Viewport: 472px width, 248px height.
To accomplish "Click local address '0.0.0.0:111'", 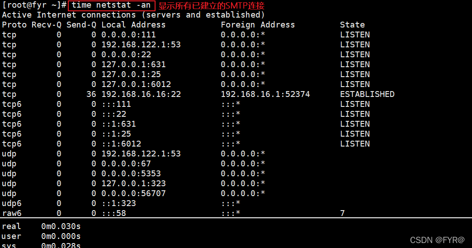I will (128, 35).
